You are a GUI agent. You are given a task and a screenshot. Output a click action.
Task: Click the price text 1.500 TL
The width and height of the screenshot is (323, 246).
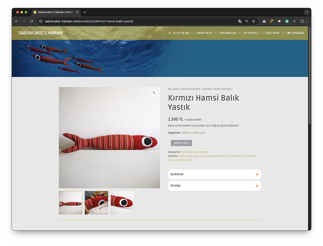tap(175, 119)
